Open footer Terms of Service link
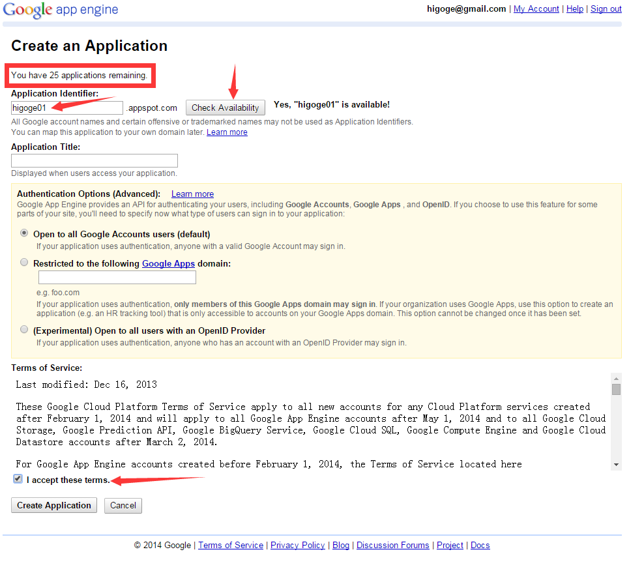The image size is (644, 569). [231, 545]
